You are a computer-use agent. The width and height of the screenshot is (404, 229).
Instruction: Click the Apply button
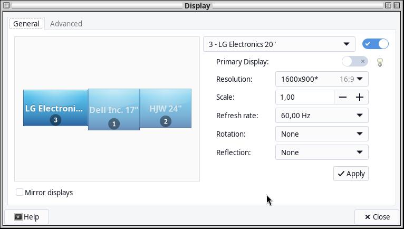point(351,174)
